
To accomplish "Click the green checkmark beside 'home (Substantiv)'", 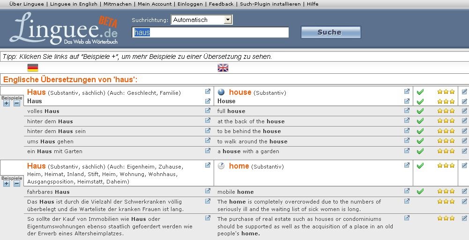I will tap(420, 166).
